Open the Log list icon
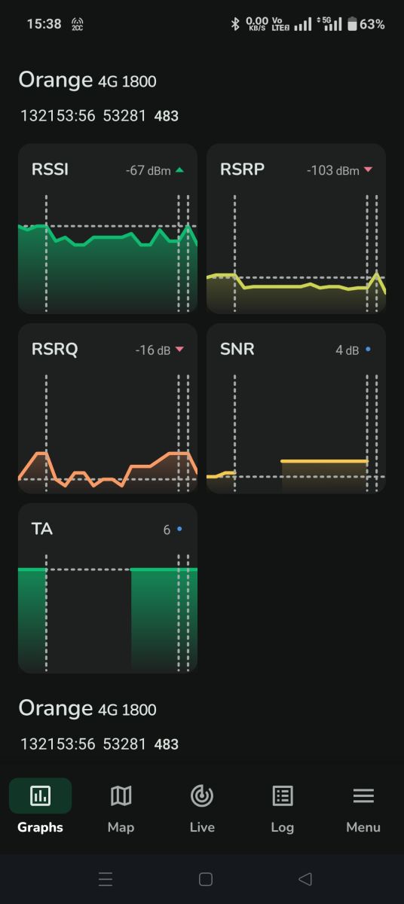The width and height of the screenshot is (404, 904). point(283,796)
